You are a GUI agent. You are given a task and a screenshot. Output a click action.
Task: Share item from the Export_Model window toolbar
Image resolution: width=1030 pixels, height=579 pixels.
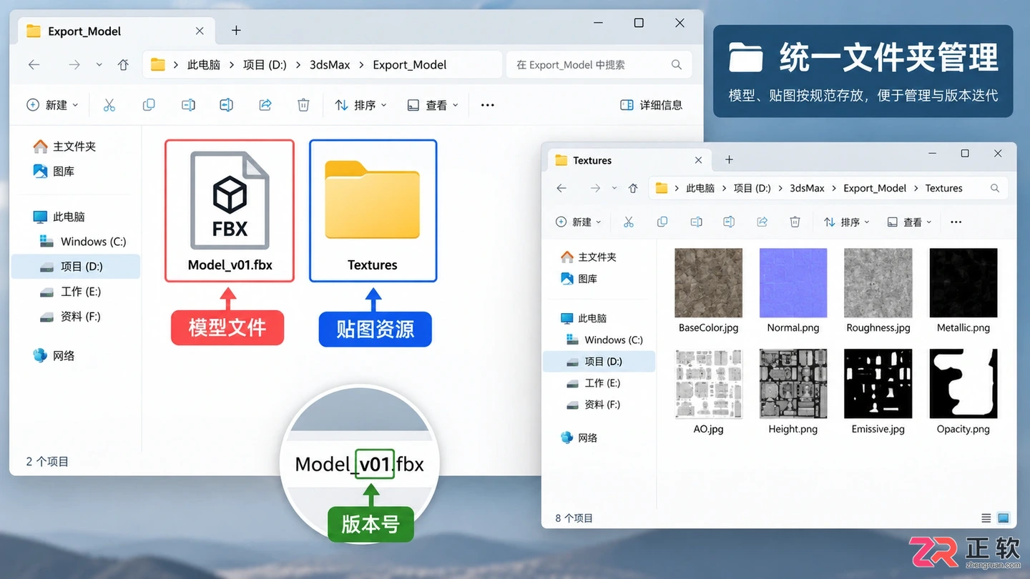(265, 105)
